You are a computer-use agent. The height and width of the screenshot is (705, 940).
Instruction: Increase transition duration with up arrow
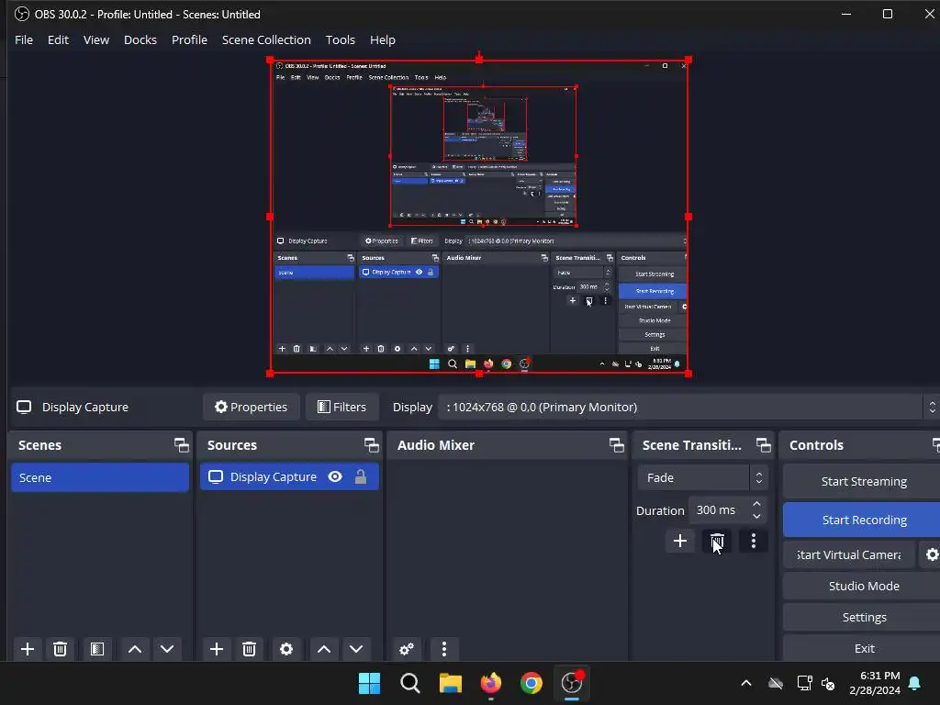(756, 504)
